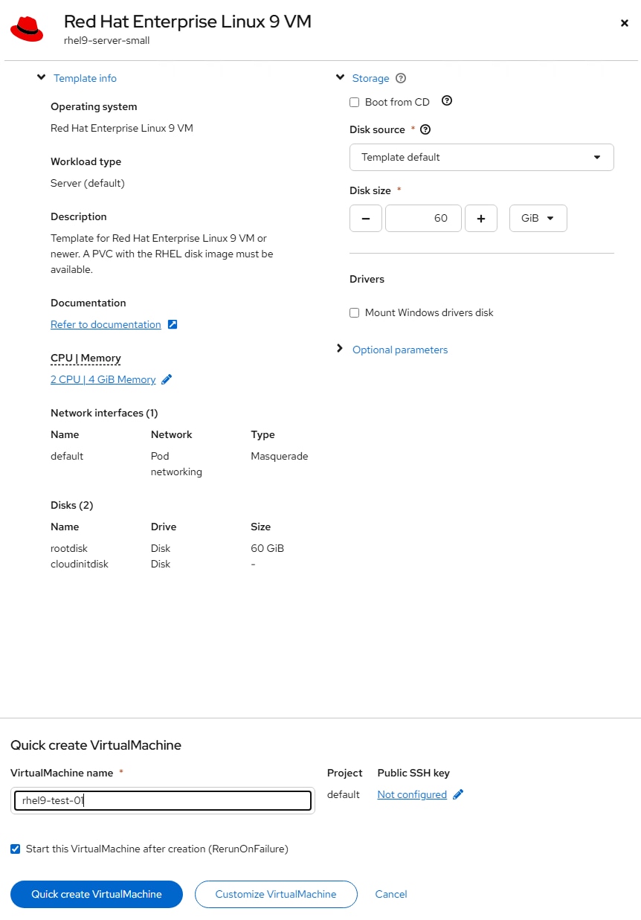The width and height of the screenshot is (641, 920).
Task: Open the Storage help question mark icon
Action: [401, 78]
